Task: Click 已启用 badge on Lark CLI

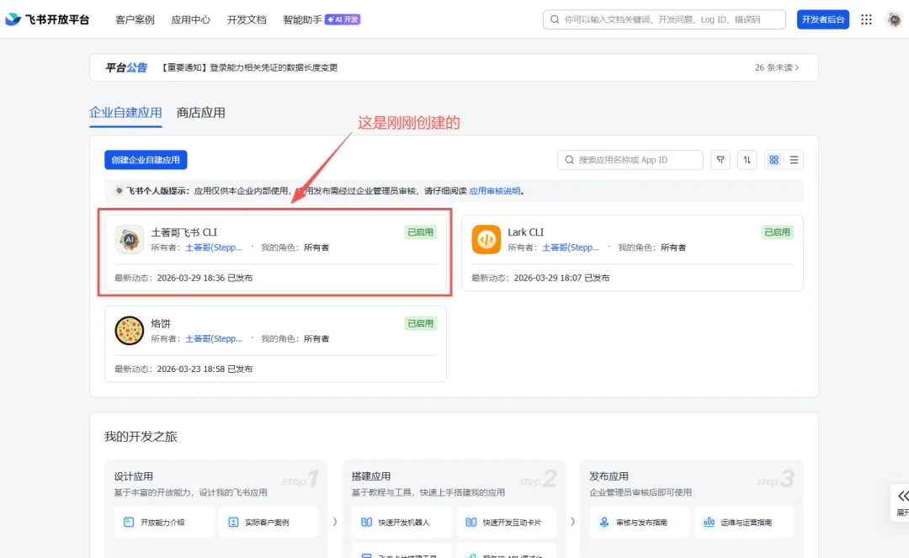Action: click(777, 232)
